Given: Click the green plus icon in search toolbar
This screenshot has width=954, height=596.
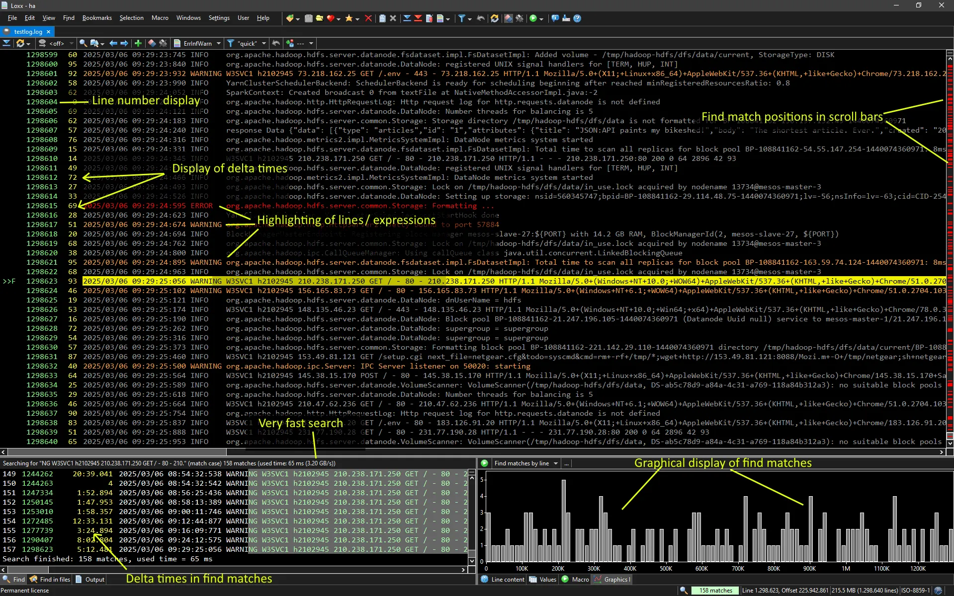Looking at the screenshot, I should click(138, 43).
